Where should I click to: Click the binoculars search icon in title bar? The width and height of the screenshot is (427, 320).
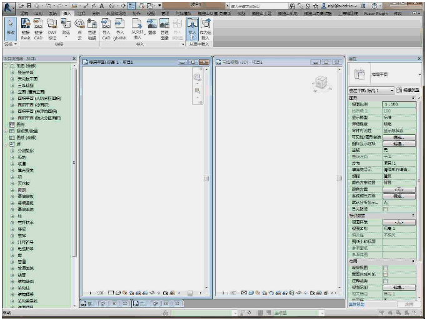pyautogui.click(x=292, y=6)
